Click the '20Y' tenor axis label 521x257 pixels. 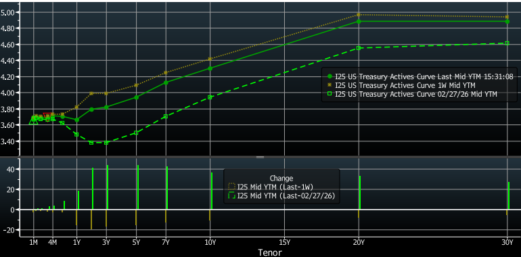(359, 242)
